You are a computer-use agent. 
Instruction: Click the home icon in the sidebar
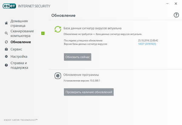click(6, 23)
